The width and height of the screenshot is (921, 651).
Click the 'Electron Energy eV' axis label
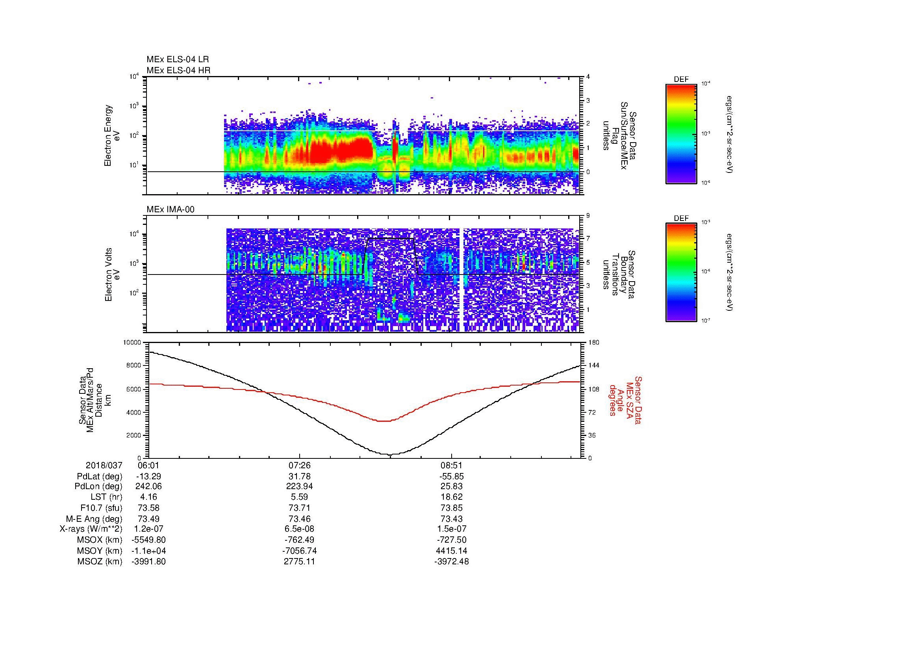tap(112, 135)
